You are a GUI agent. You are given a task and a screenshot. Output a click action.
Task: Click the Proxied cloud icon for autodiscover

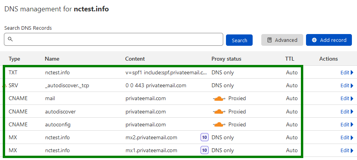point(219,111)
